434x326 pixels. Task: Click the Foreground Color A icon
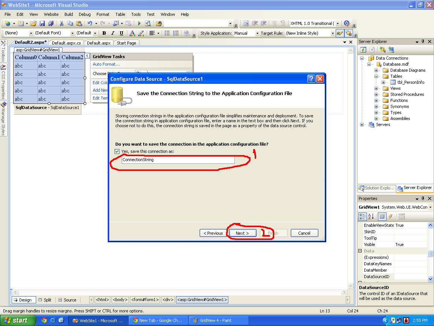[x=132, y=33]
